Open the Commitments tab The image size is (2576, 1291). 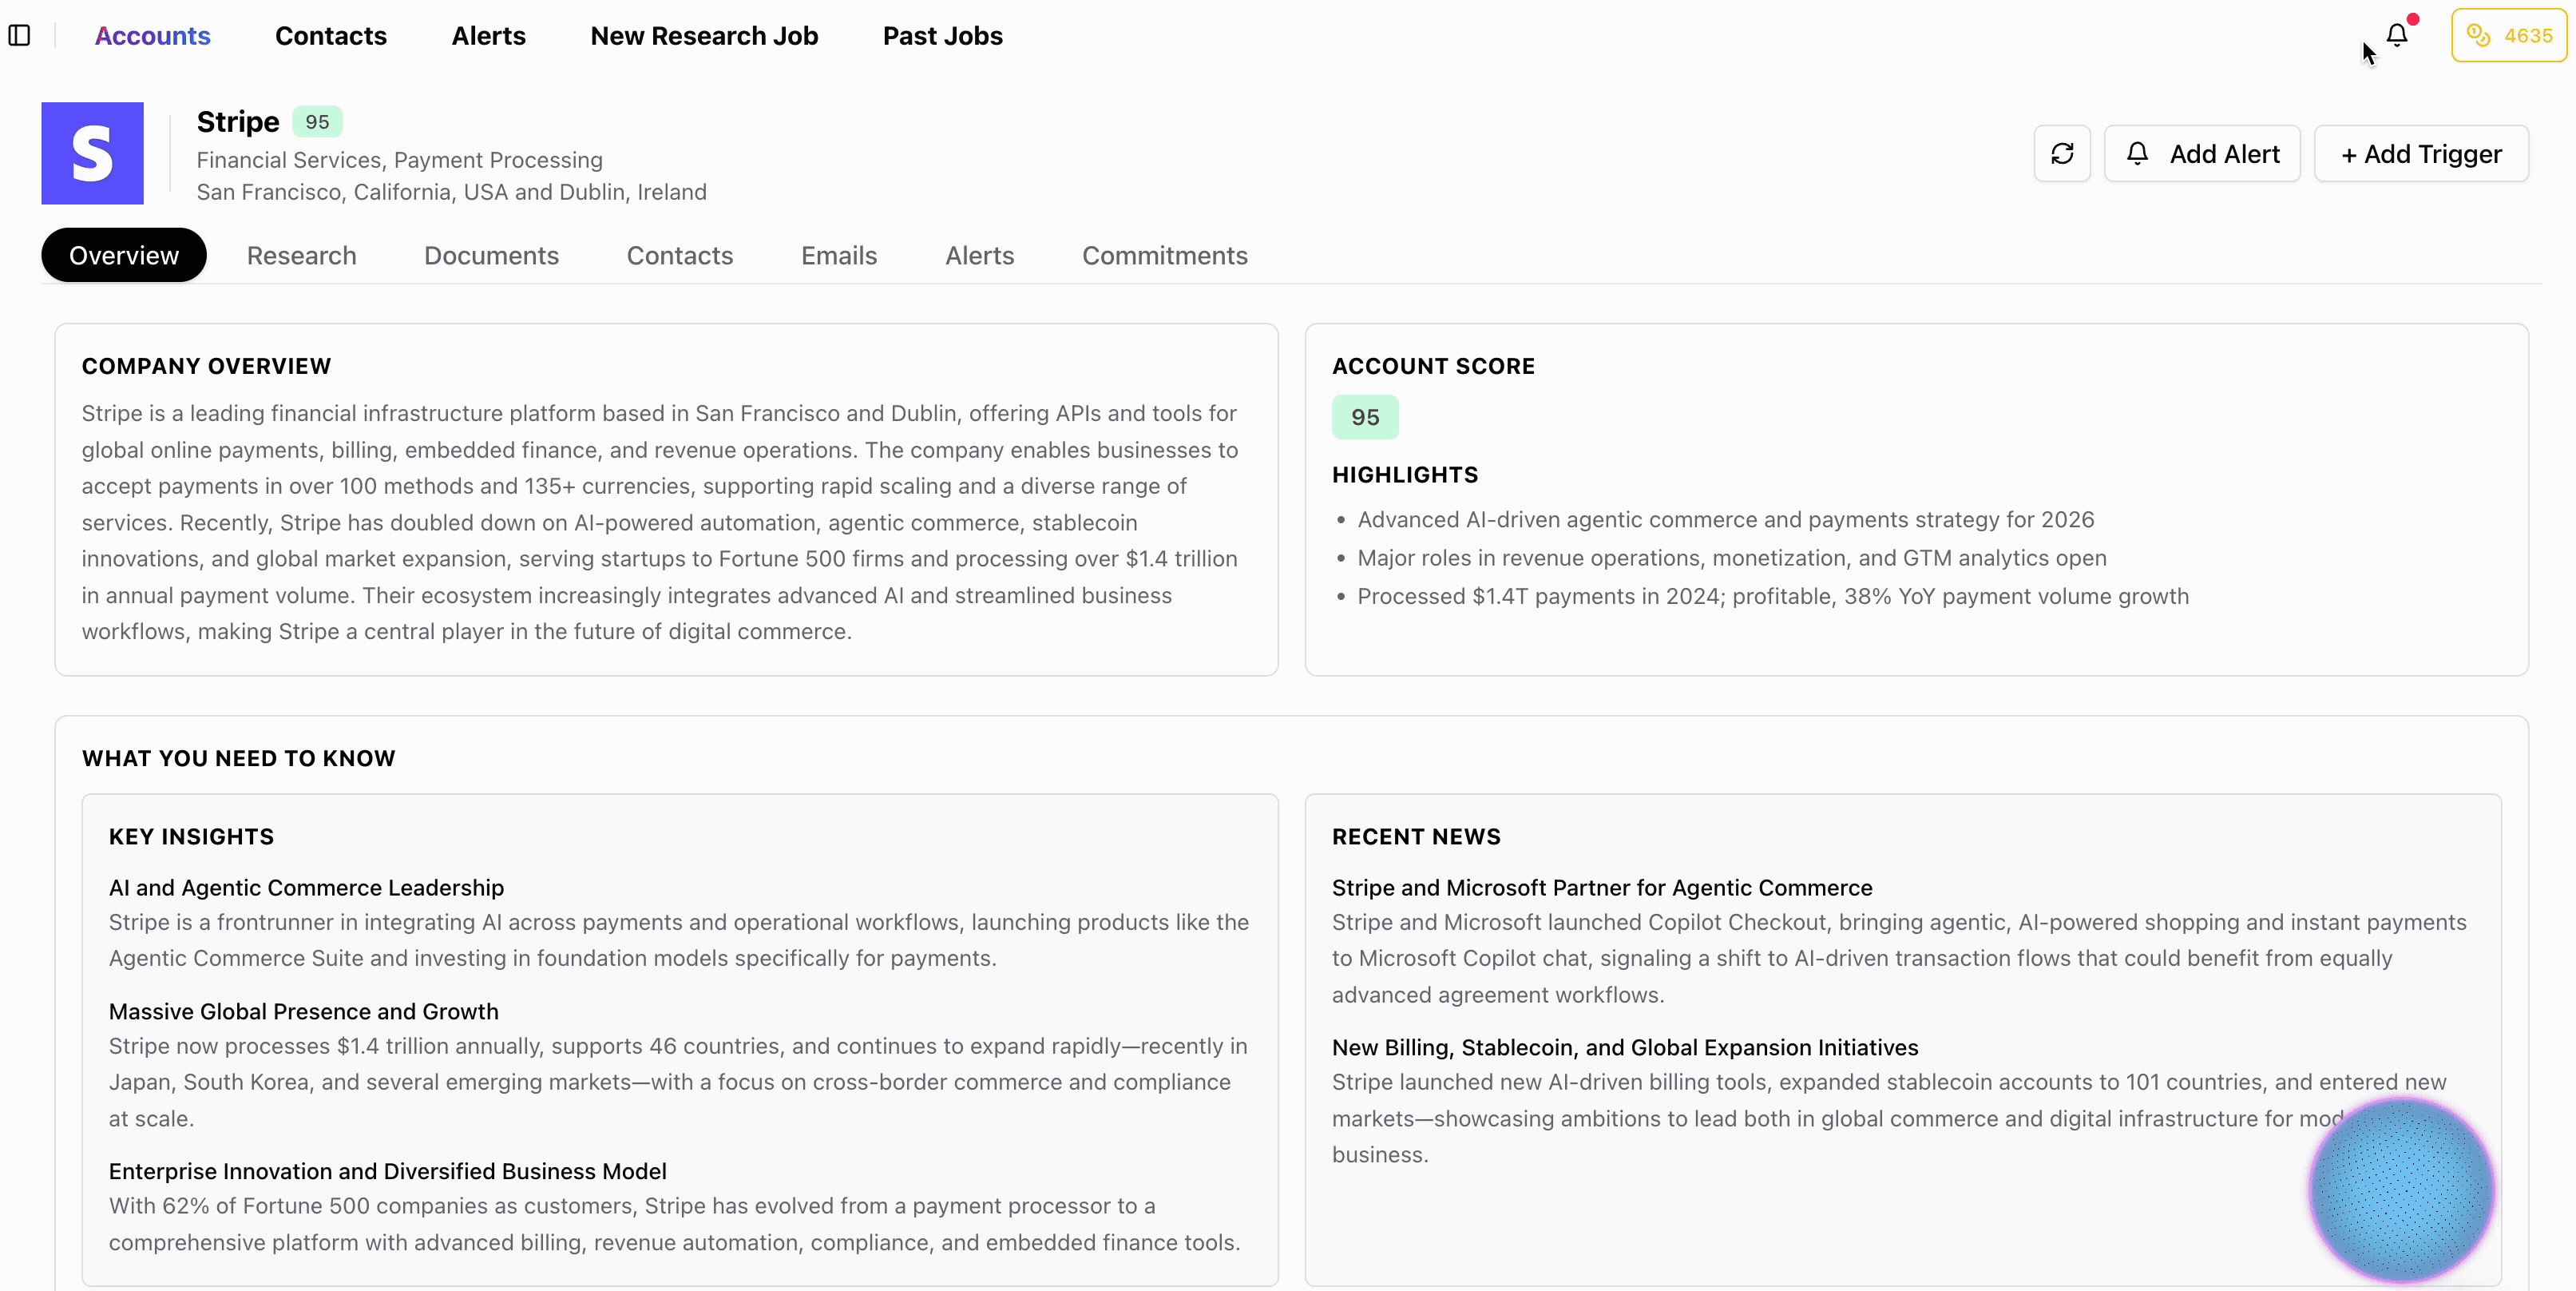[x=1164, y=255]
